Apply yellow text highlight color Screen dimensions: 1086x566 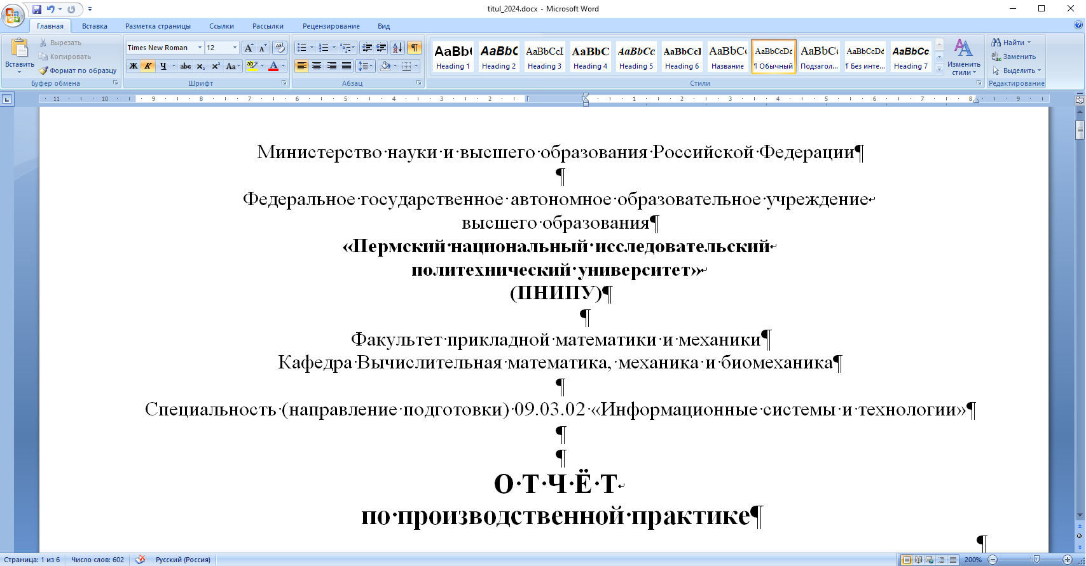click(x=252, y=66)
